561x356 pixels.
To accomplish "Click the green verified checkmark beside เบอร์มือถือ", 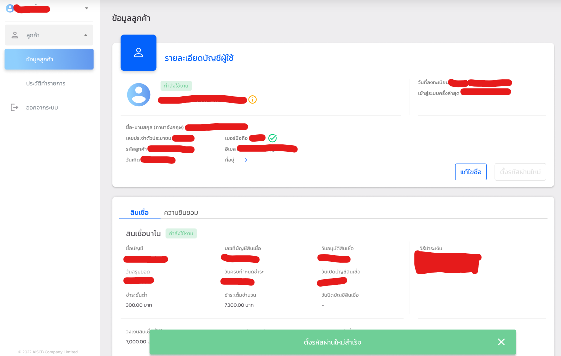I will [272, 138].
